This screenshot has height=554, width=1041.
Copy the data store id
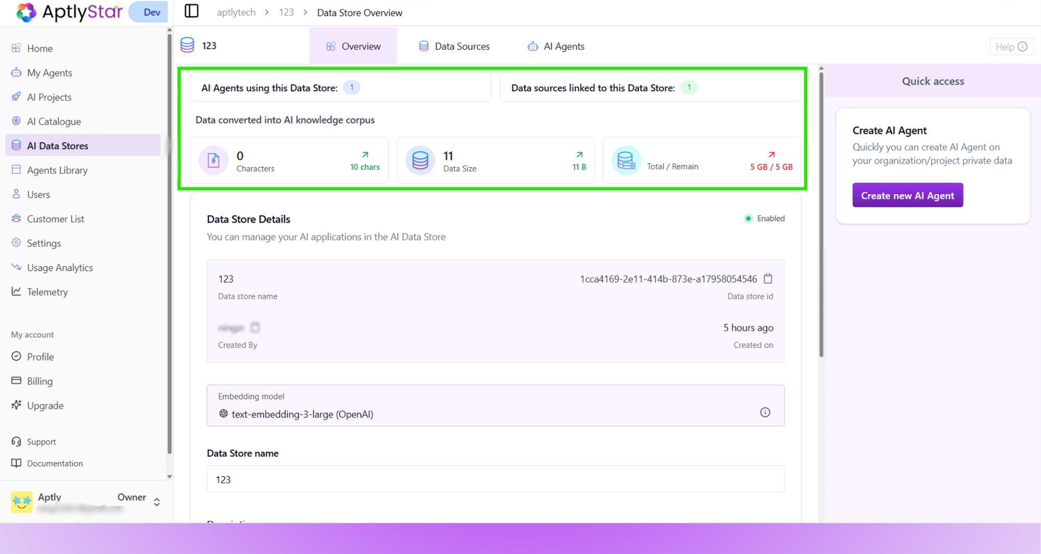768,279
